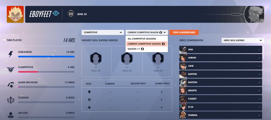Click the 'Season High' column header

[138, 83]
